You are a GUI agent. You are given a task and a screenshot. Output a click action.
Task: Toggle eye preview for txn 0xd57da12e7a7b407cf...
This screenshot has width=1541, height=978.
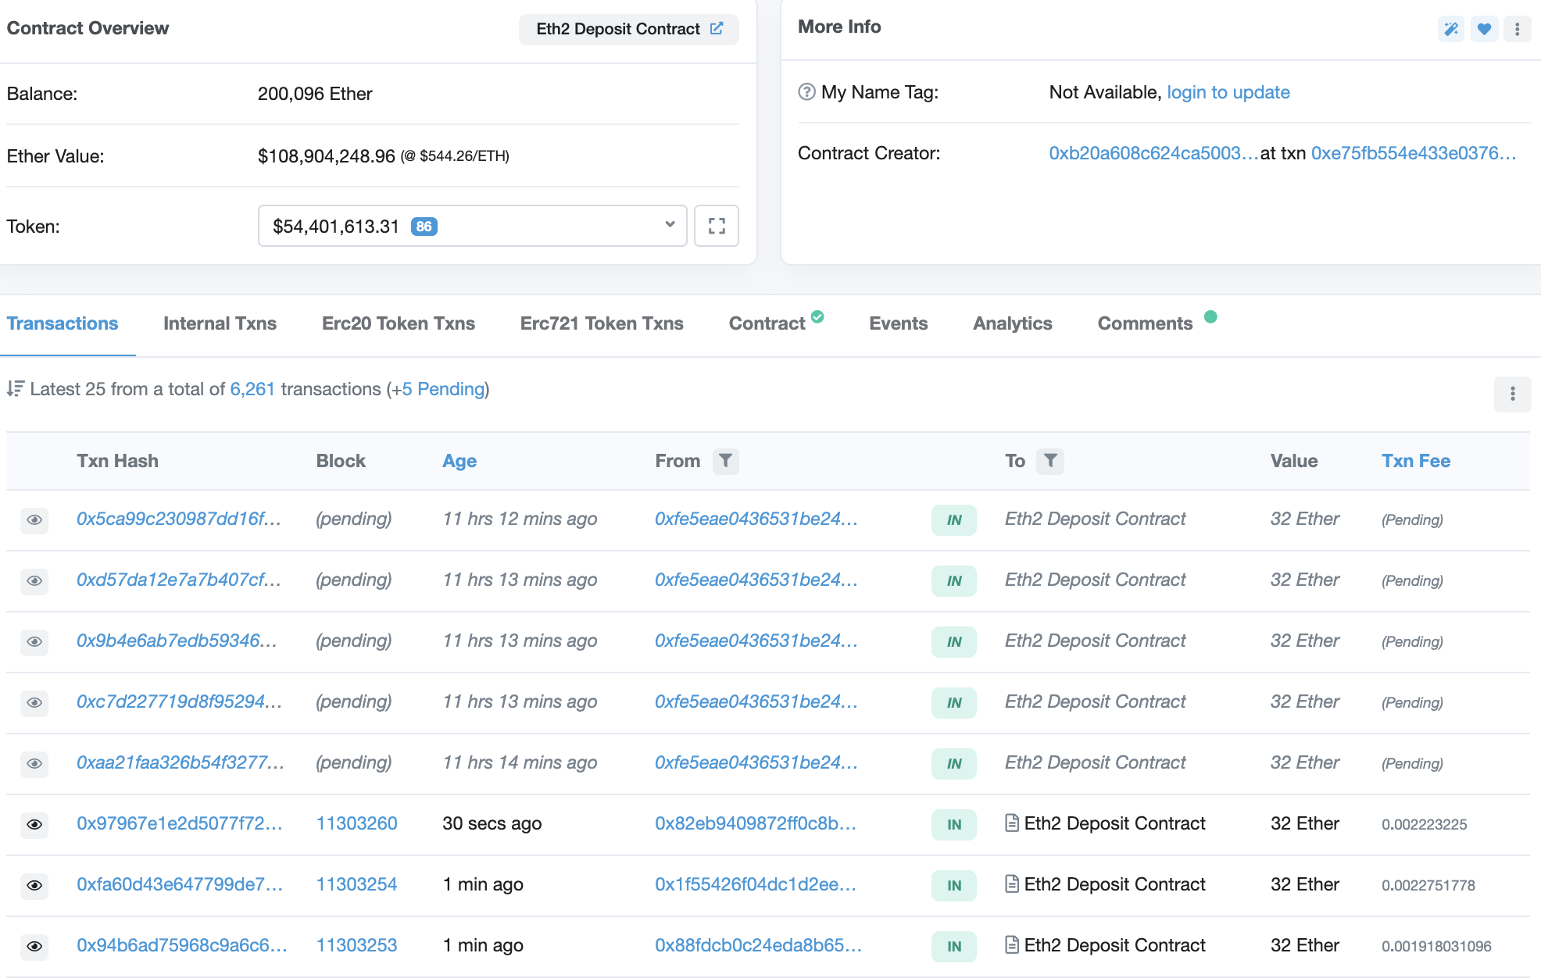[34, 581]
